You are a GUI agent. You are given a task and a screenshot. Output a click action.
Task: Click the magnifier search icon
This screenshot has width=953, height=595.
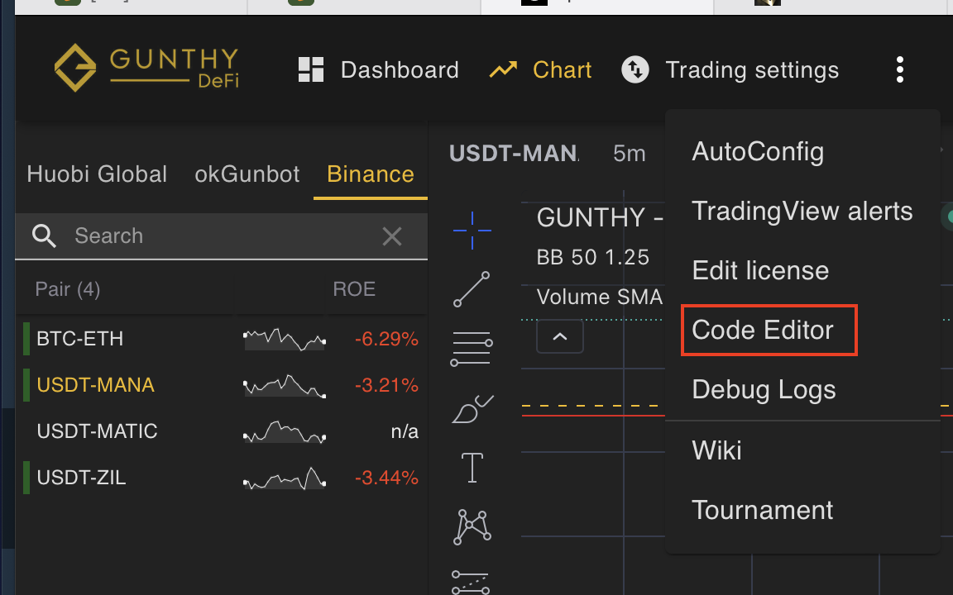44,236
